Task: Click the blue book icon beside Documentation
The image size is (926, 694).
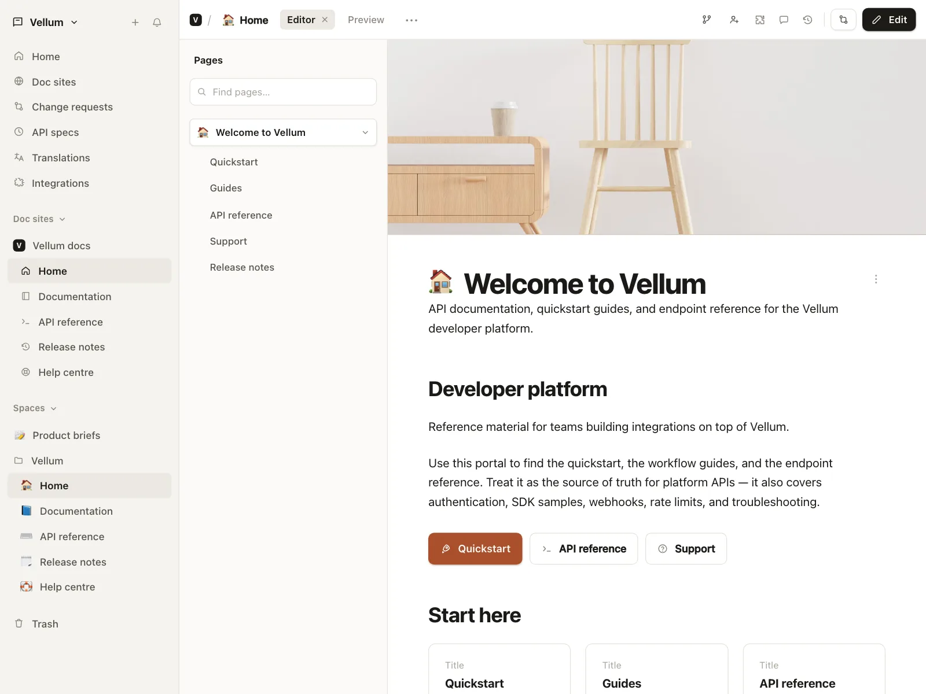Action: click(27, 511)
